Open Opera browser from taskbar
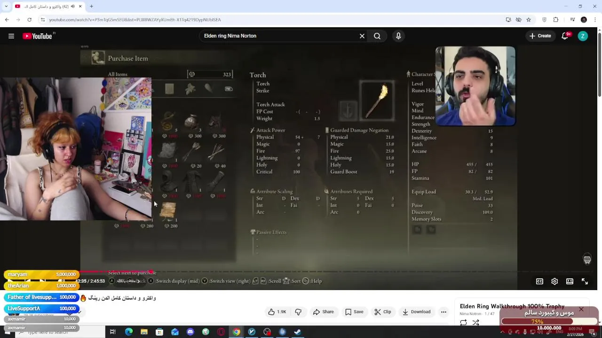 point(221,332)
